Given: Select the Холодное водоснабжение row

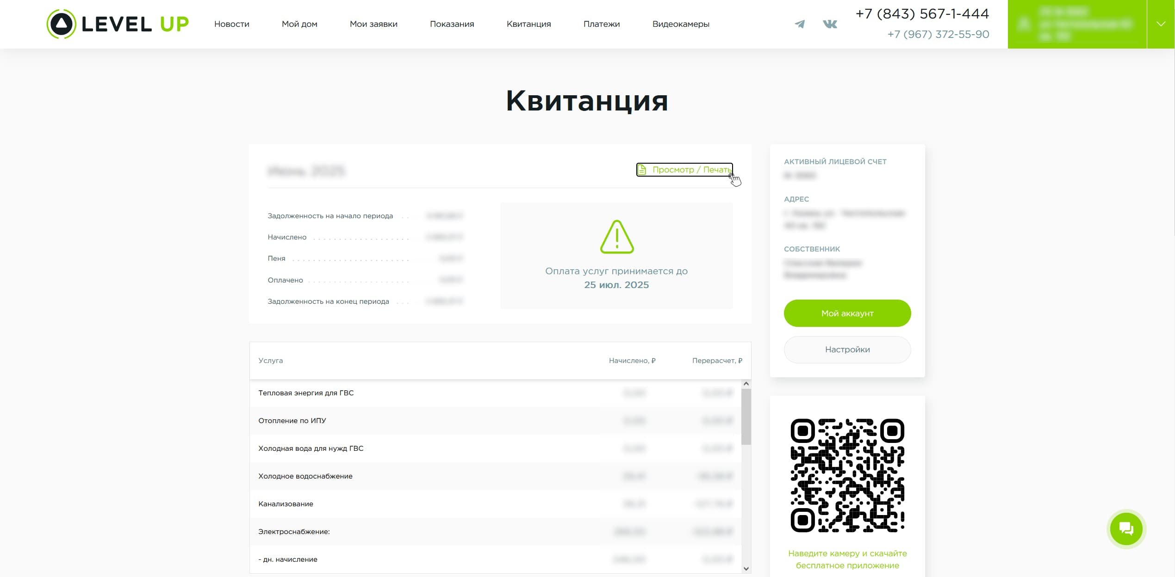Looking at the screenshot, I should [x=496, y=476].
